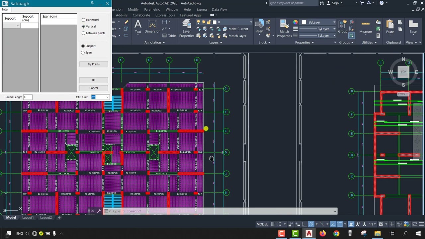This screenshot has height=239, width=425.
Task: Open the annotation scale 1:1 dropdown
Action: 373,224
